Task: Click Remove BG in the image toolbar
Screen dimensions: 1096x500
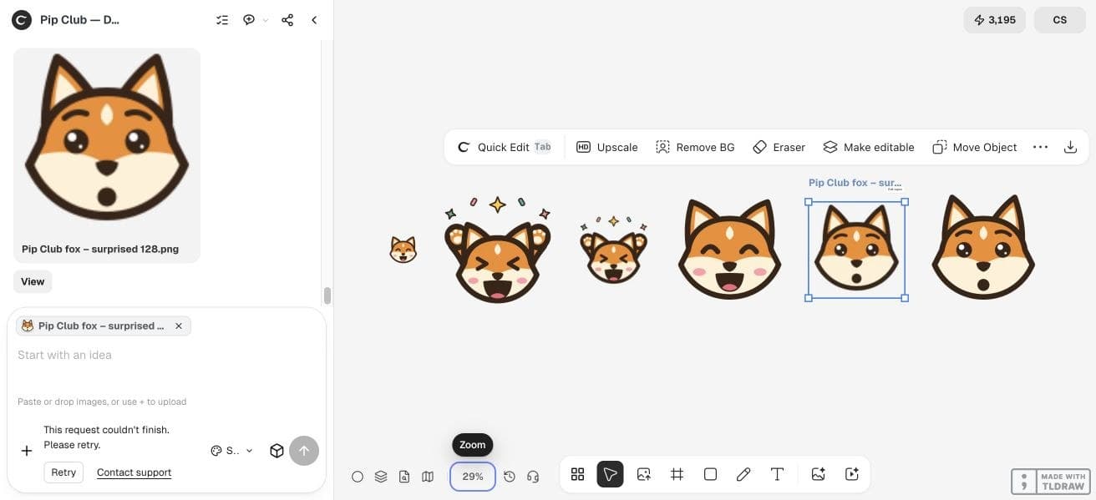Action: [695, 147]
